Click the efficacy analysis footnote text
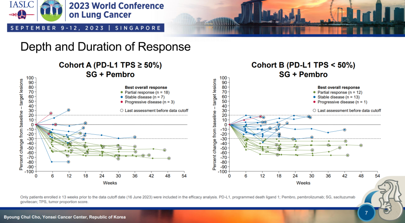 click(x=187, y=199)
